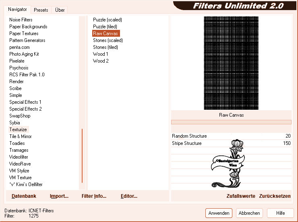Click Zurücksetzen to reset values
298x222 pixels.
(x=275, y=196)
